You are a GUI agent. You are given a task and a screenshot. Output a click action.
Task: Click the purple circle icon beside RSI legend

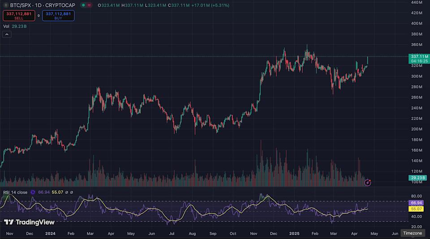pos(33,192)
